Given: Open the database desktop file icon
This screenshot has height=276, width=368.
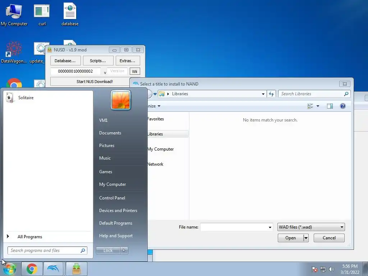Looking at the screenshot, I should pyautogui.click(x=70, y=14).
